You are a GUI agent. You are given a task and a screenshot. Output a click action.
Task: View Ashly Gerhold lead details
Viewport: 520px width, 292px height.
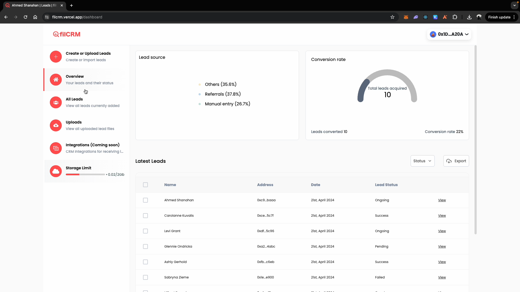point(442,262)
